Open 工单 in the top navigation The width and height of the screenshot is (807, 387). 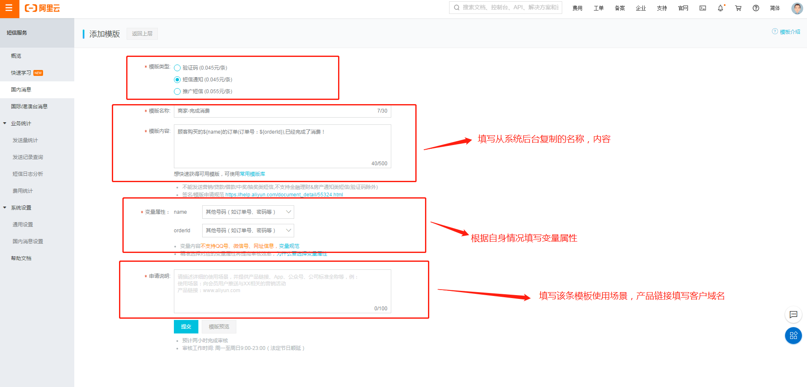[598, 8]
